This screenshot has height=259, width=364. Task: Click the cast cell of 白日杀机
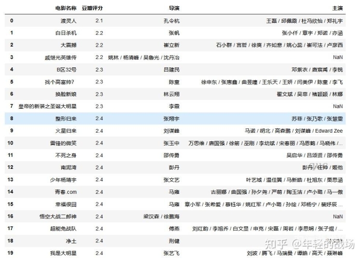[x=312, y=33]
